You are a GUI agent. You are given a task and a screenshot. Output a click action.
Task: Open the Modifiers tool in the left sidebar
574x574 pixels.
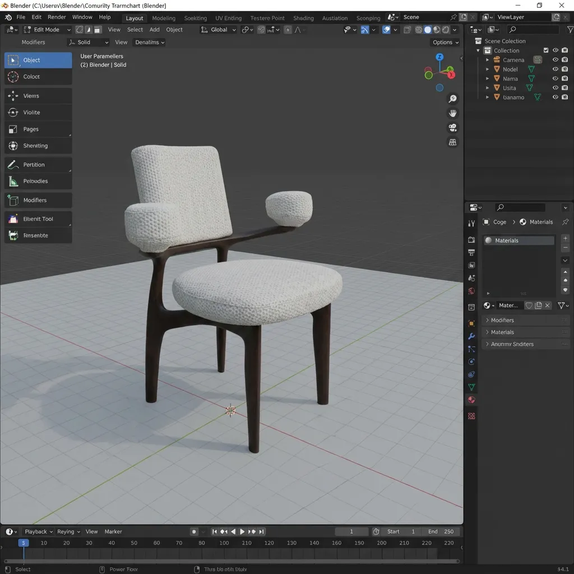tap(38, 200)
